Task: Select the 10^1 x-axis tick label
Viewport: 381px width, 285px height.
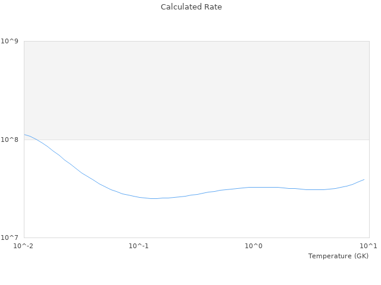Action: coord(368,246)
